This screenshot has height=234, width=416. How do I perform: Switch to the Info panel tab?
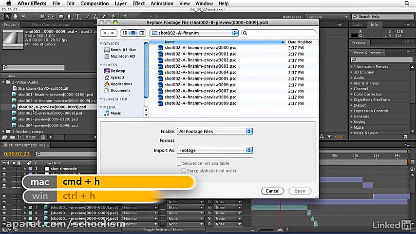coord(374,24)
